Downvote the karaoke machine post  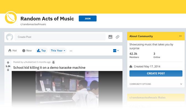coord(8,70)
